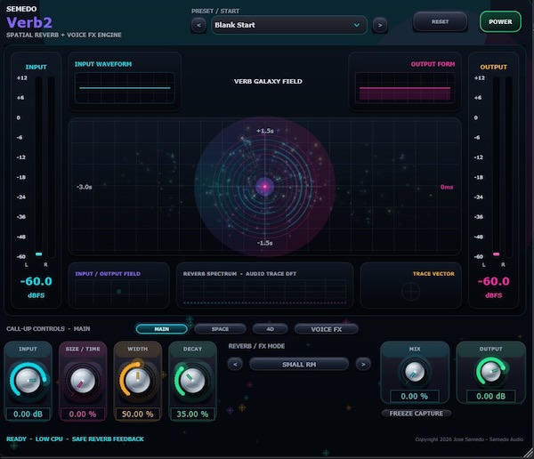Click the Trace Vector crosshair icon
The width and height of the screenshot is (534, 459).
(x=410, y=292)
